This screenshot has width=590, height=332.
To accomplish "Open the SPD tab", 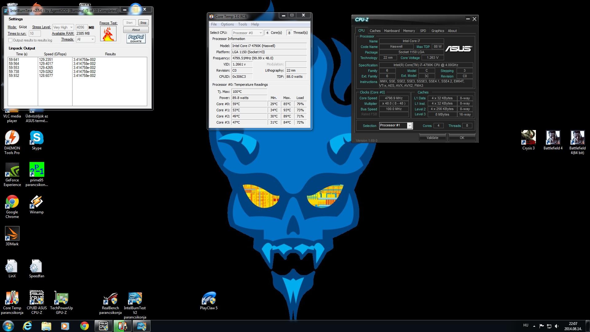I will (423, 31).
